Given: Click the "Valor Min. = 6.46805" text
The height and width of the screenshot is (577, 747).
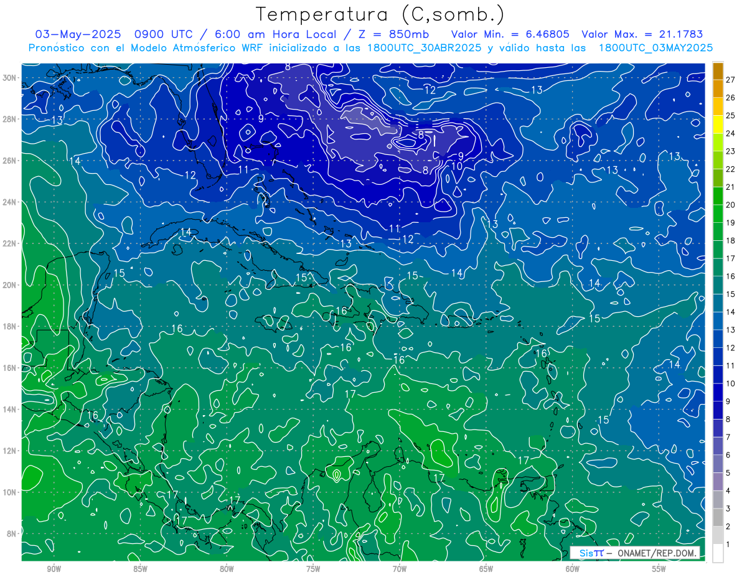Looking at the screenshot, I should (510, 34).
